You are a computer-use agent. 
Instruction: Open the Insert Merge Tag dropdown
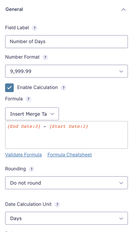tap(32, 114)
